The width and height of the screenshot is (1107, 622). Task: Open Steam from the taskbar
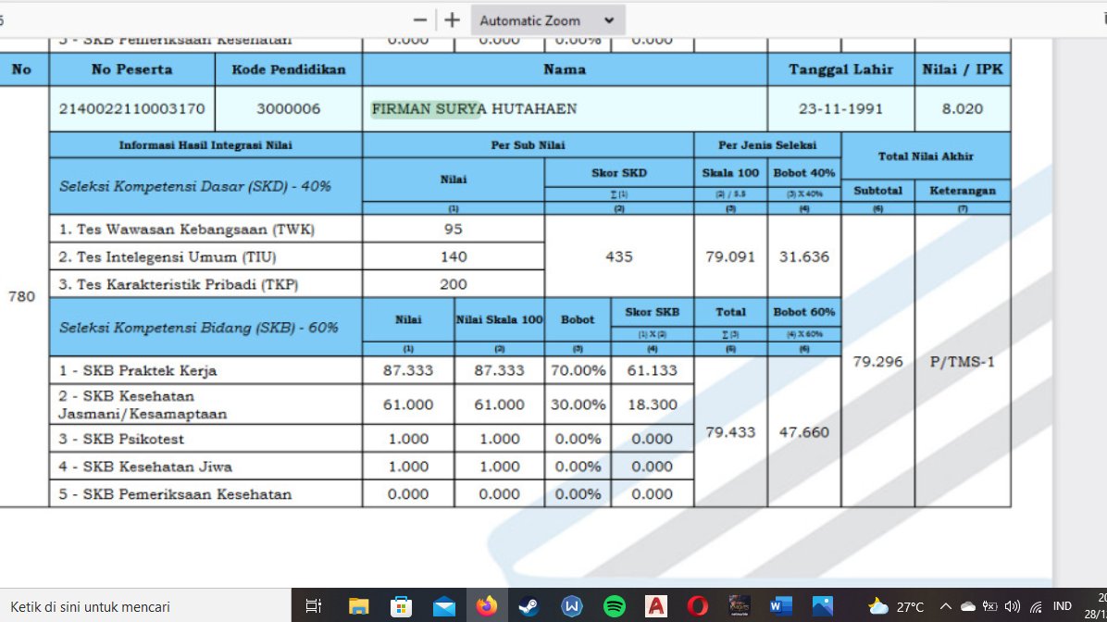pos(529,605)
